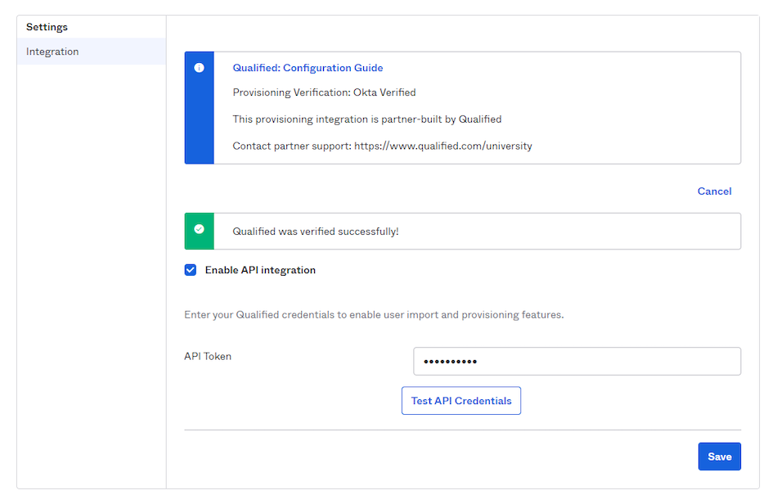Viewport: 777px width, 504px height.
Task: Click Test API Credentials button
Action: tap(460, 400)
